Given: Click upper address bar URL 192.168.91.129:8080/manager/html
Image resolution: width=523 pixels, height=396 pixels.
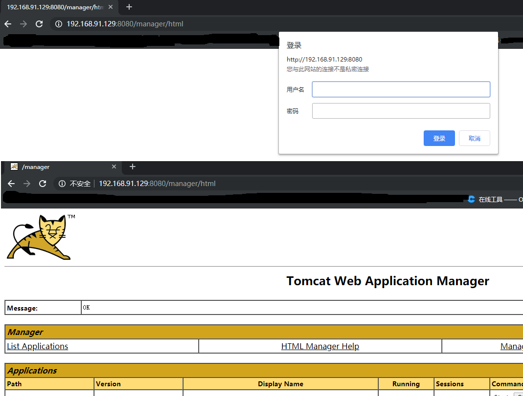Looking at the screenshot, I should [125, 24].
